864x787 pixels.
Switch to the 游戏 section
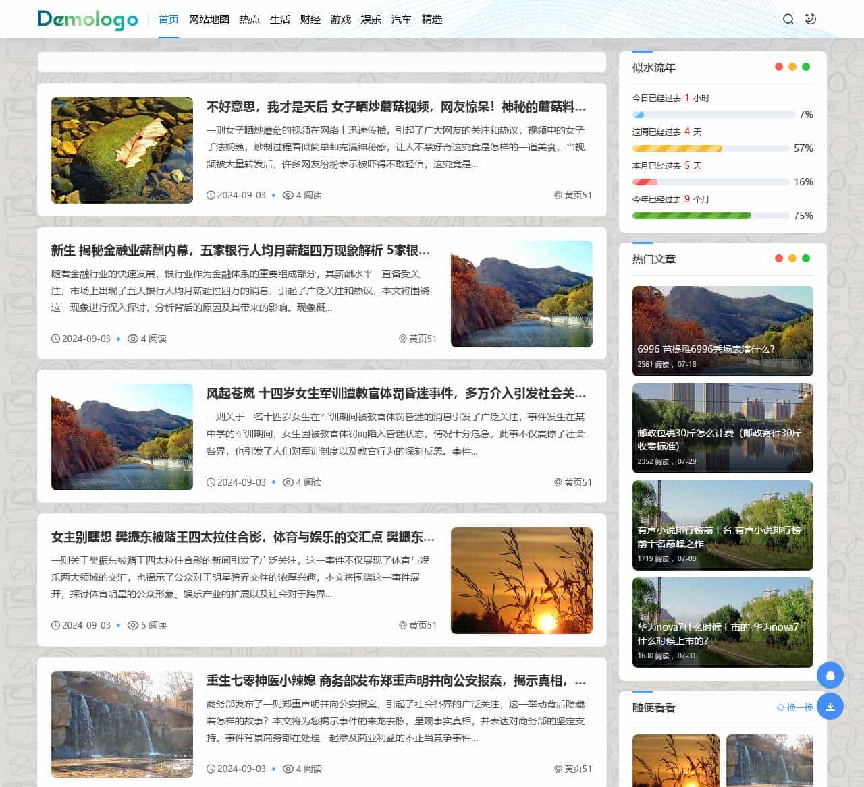341,20
